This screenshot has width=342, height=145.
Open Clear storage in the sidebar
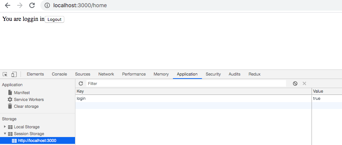pos(26,106)
